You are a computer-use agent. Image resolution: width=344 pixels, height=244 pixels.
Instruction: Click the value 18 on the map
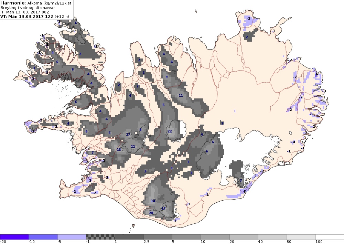pyautogui.click(x=119, y=150)
